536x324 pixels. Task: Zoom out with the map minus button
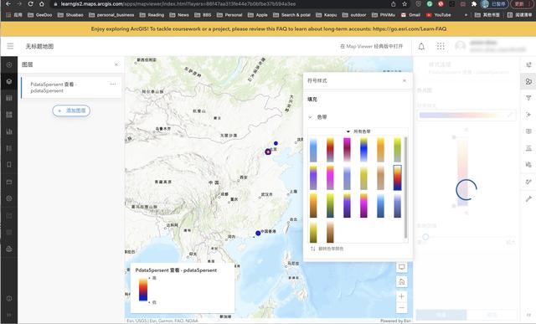click(402, 307)
